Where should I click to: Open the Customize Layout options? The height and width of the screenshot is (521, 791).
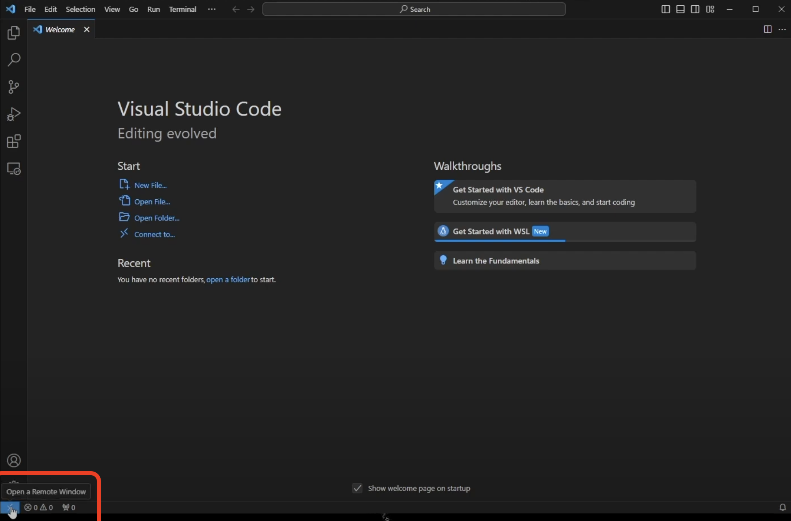[710, 9]
